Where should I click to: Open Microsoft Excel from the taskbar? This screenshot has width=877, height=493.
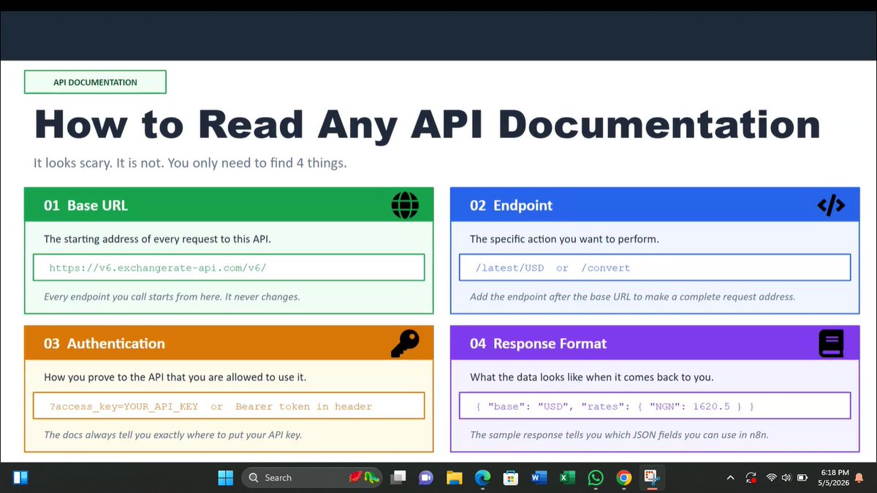click(567, 478)
